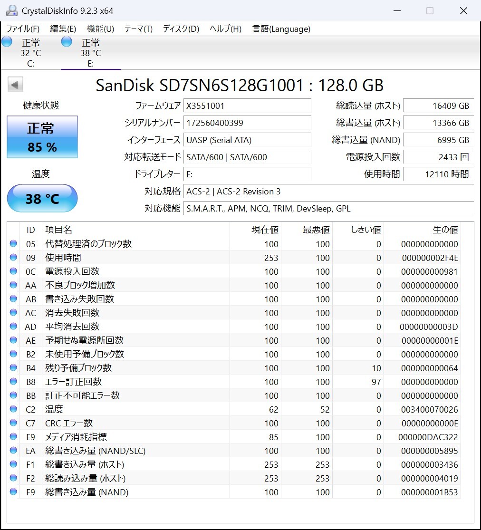Open the ディスク(D) menu
The image size is (481, 530).
[181, 29]
